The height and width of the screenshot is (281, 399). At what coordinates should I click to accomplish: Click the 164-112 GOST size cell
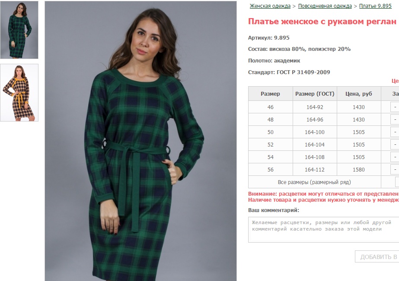click(315, 169)
